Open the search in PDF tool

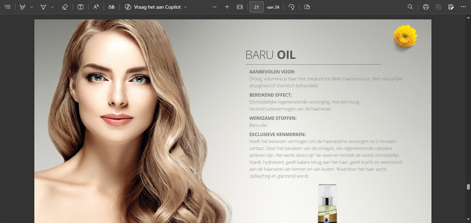[410, 7]
